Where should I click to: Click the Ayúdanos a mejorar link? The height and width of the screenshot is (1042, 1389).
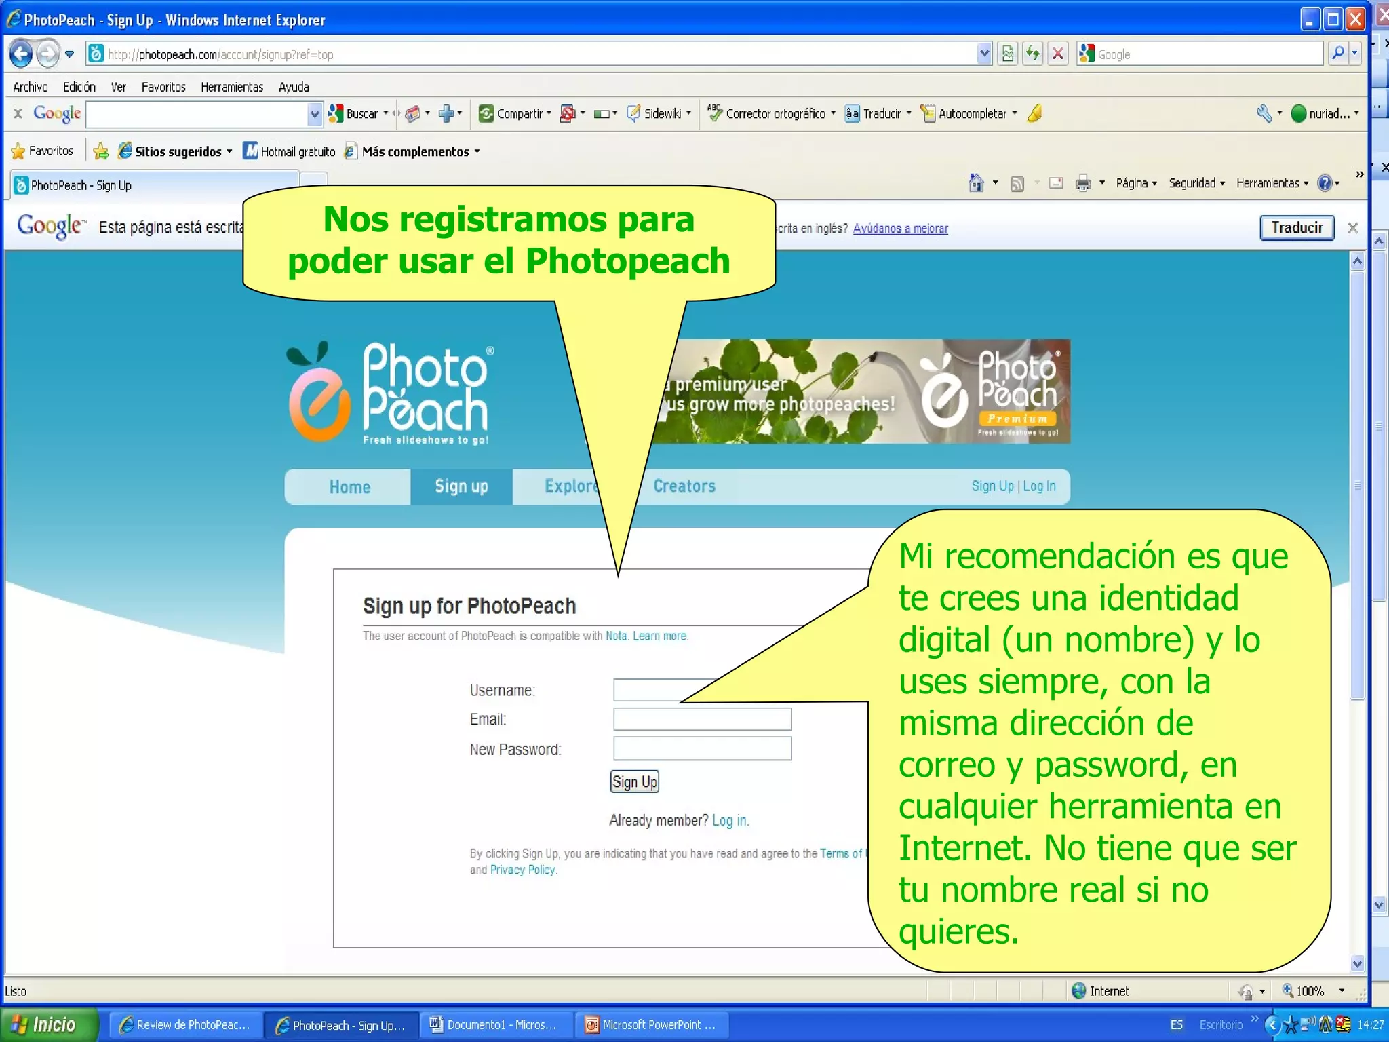900,229
